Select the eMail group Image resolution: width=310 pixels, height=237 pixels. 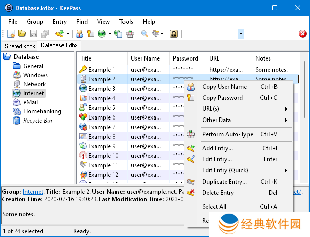[30, 102]
